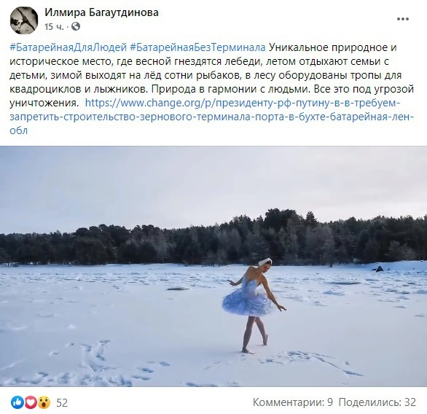Open Илмира Багаутдинова's profile picture
The image size is (427, 414).
click(24, 20)
